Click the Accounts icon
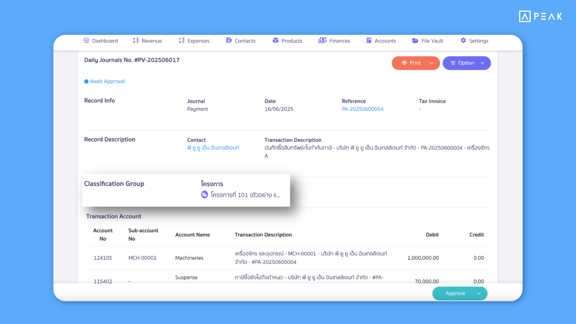This screenshot has height=324, width=576. click(x=370, y=40)
